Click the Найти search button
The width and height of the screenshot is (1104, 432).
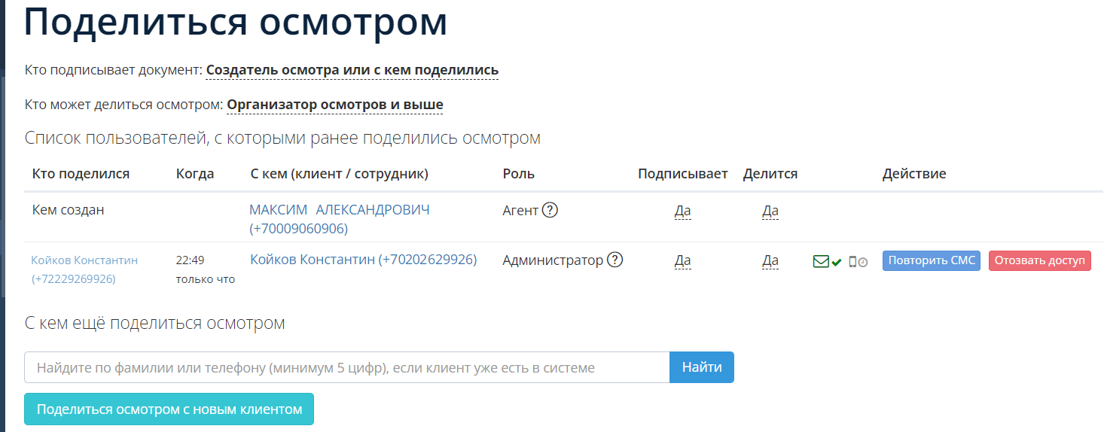[x=701, y=367]
